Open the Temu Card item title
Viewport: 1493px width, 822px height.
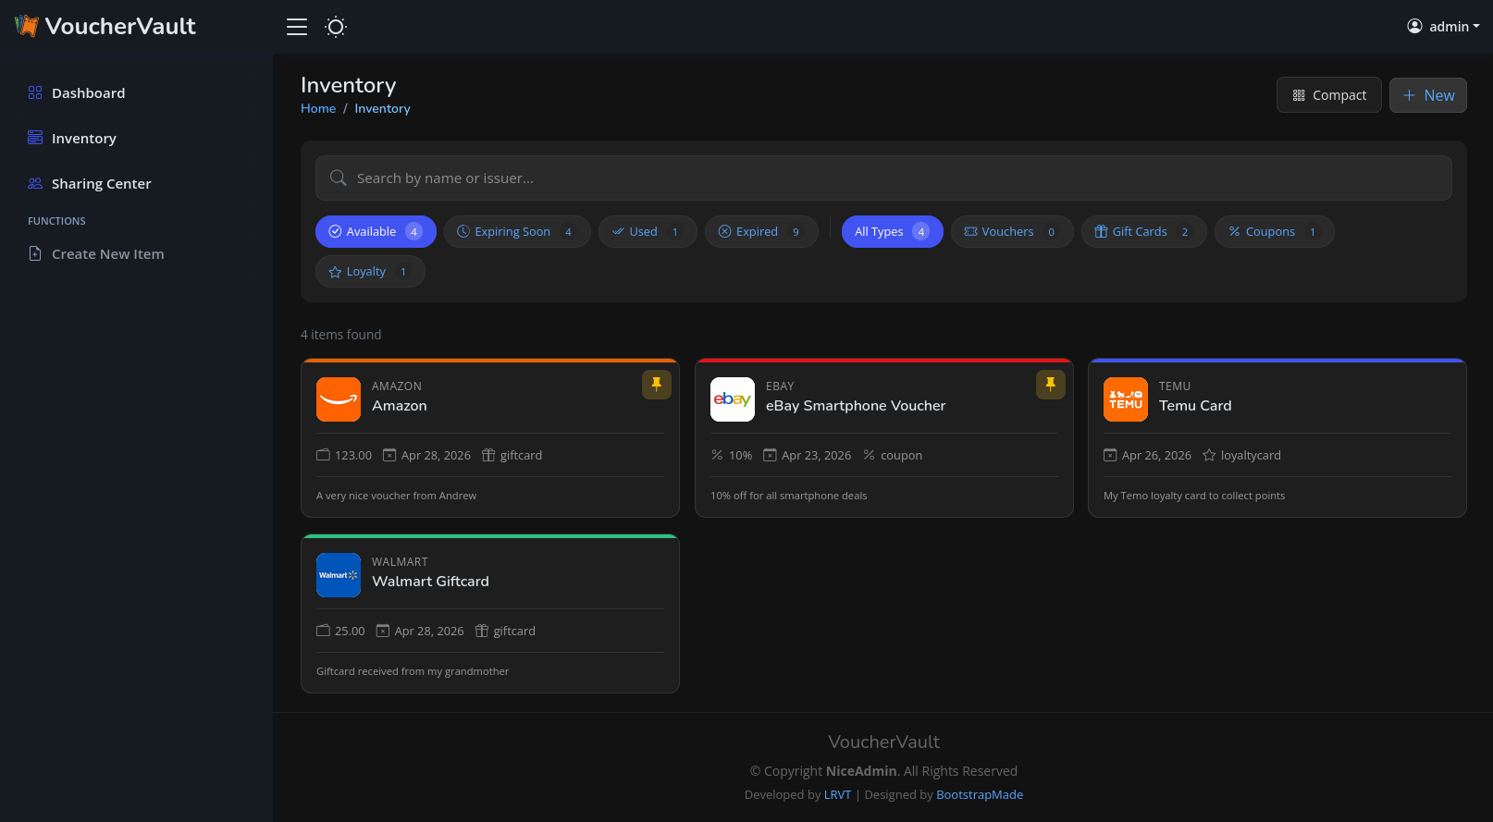(1195, 406)
